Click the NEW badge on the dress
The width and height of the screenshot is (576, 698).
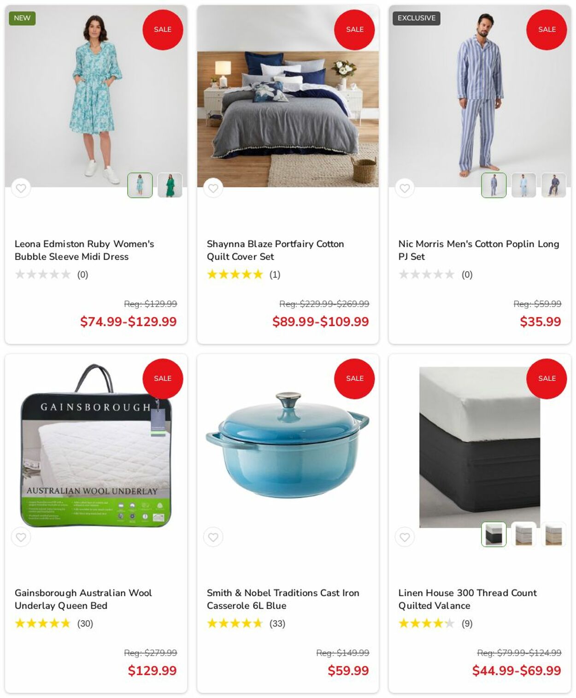click(22, 18)
